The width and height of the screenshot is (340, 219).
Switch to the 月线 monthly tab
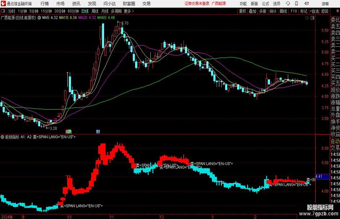click(105, 11)
